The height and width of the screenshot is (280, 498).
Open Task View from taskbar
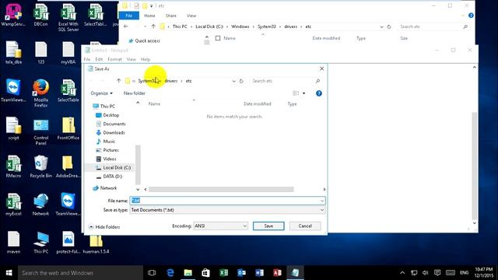tap(152, 273)
